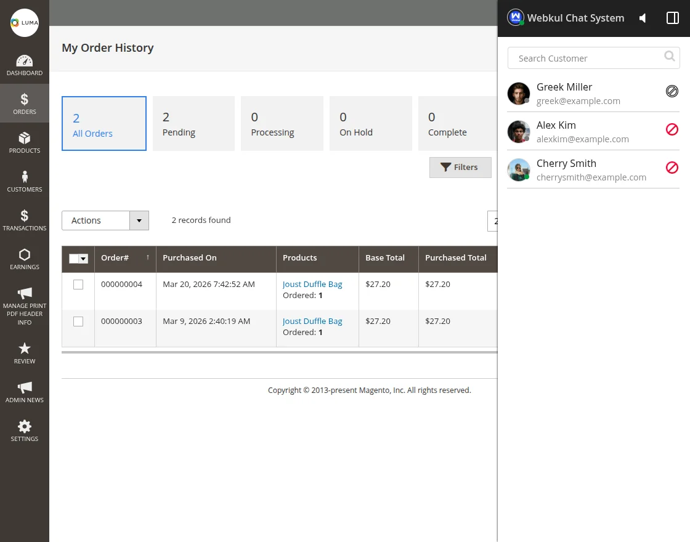Tick the checkbox for order 000000003
The height and width of the screenshot is (542, 690).
pos(78,322)
